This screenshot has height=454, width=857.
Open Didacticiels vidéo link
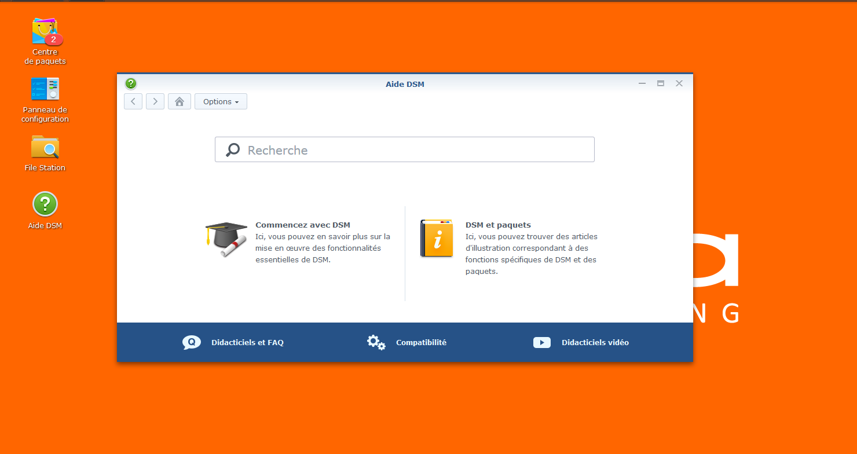coord(595,342)
